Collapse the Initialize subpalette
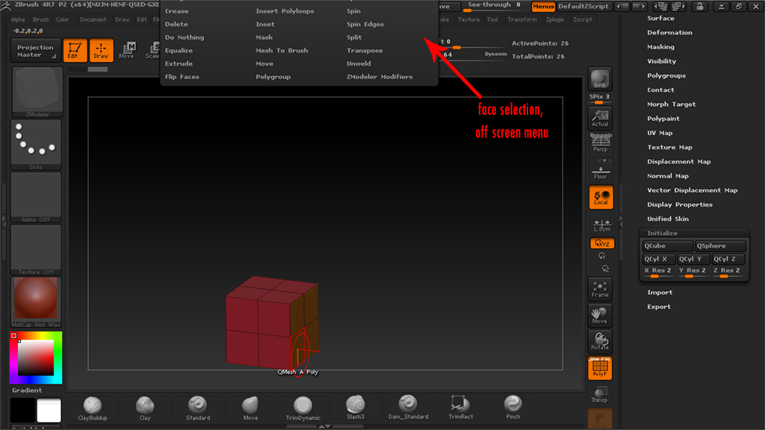The width and height of the screenshot is (765, 430). pyautogui.click(x=662, y=233)
